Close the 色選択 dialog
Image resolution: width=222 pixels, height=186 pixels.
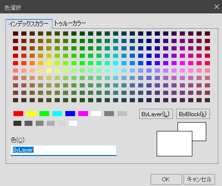click(x=216, y=7)
